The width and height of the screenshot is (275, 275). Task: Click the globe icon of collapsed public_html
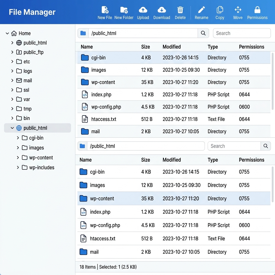(19, 43)
